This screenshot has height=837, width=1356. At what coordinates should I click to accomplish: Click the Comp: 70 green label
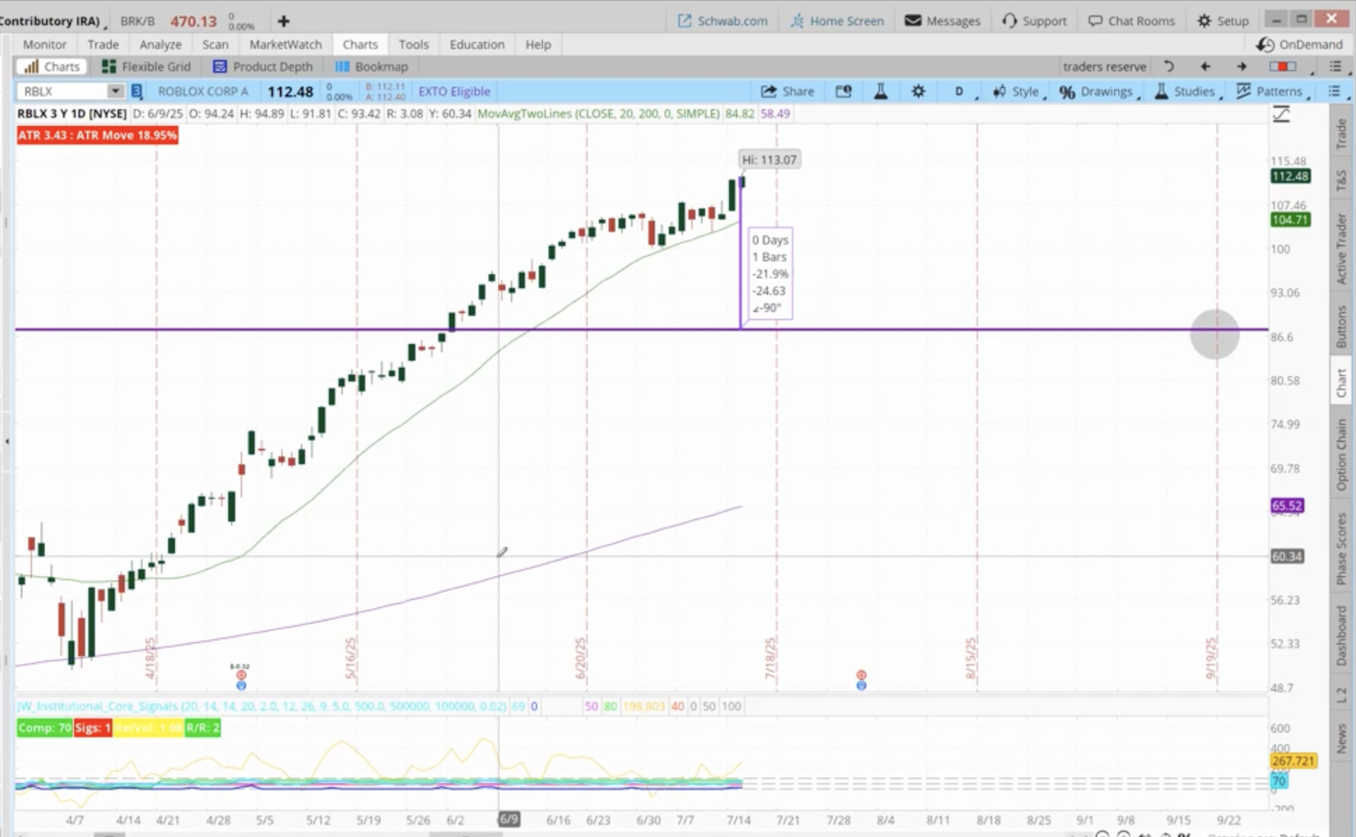pos(44,728)
